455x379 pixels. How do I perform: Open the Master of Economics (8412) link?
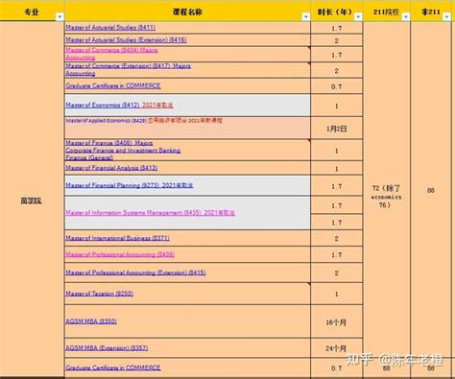(x=119, y=105)
